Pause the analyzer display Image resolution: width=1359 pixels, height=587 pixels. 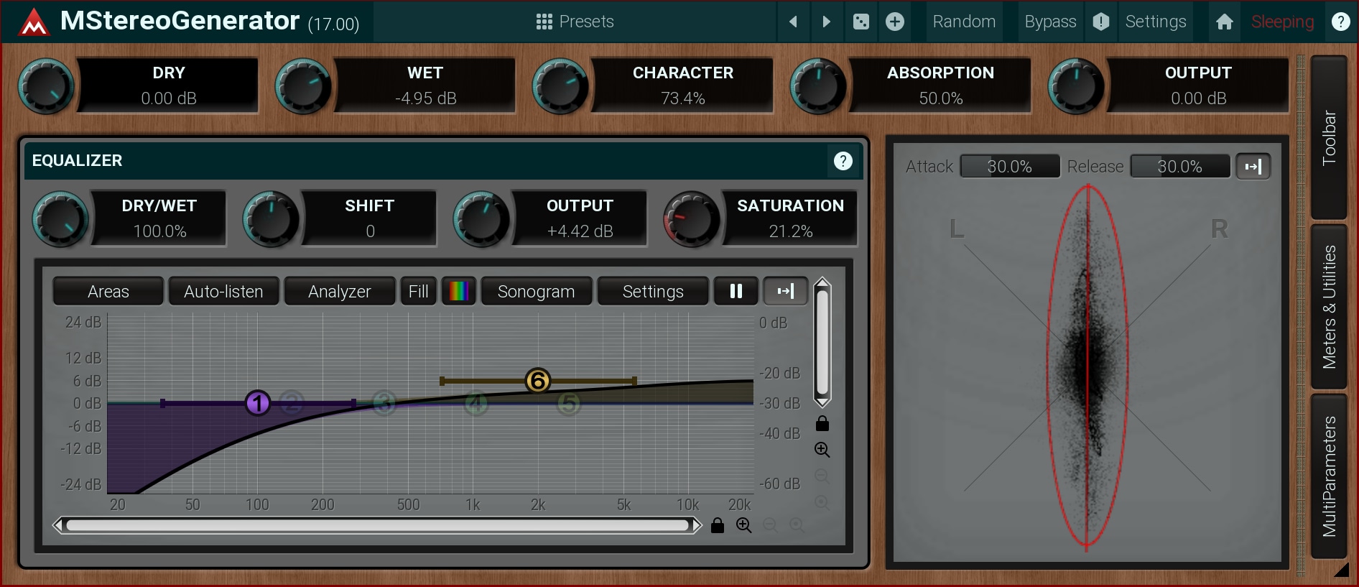[736, 291]
